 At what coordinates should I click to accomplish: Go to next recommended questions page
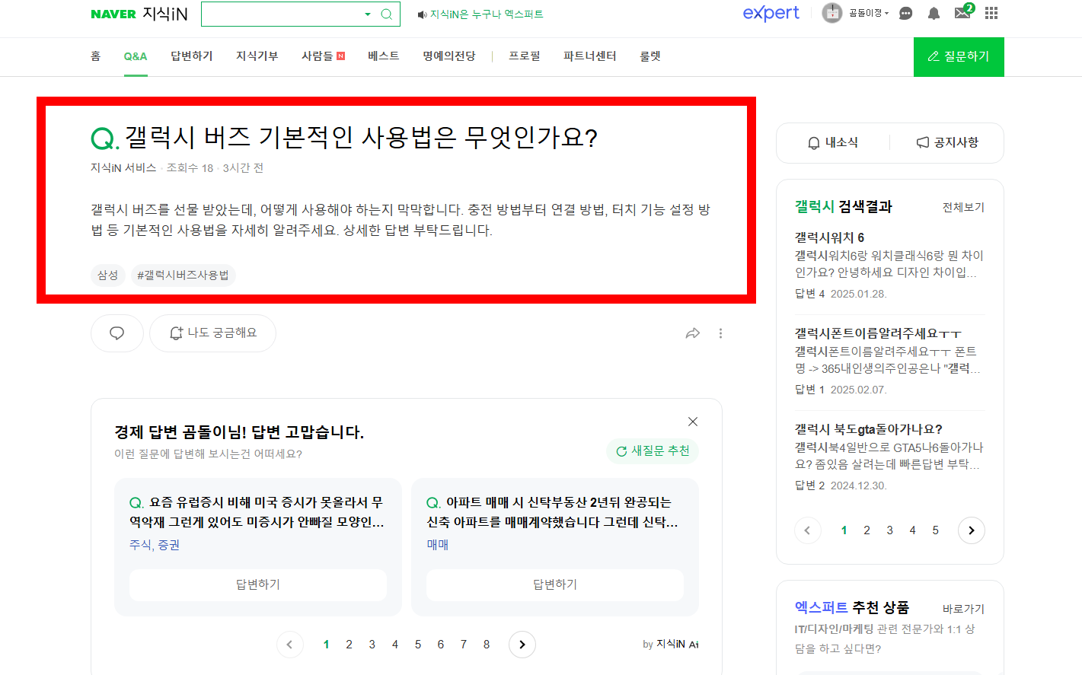point(522,645)
